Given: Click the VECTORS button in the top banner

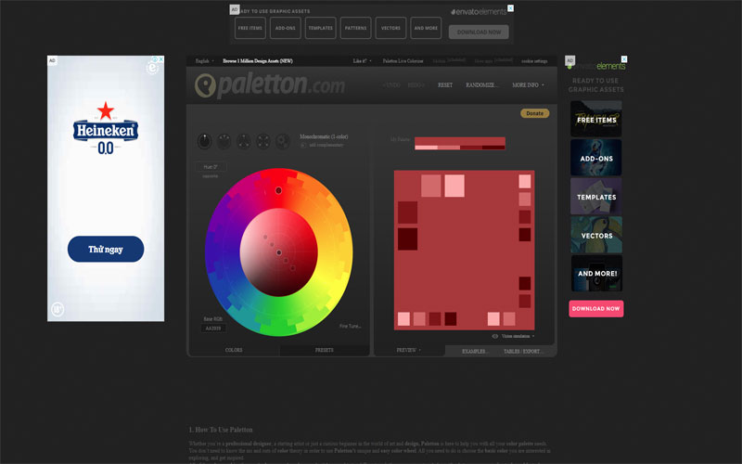Looking at the screenshot, I should coord(390,28).
